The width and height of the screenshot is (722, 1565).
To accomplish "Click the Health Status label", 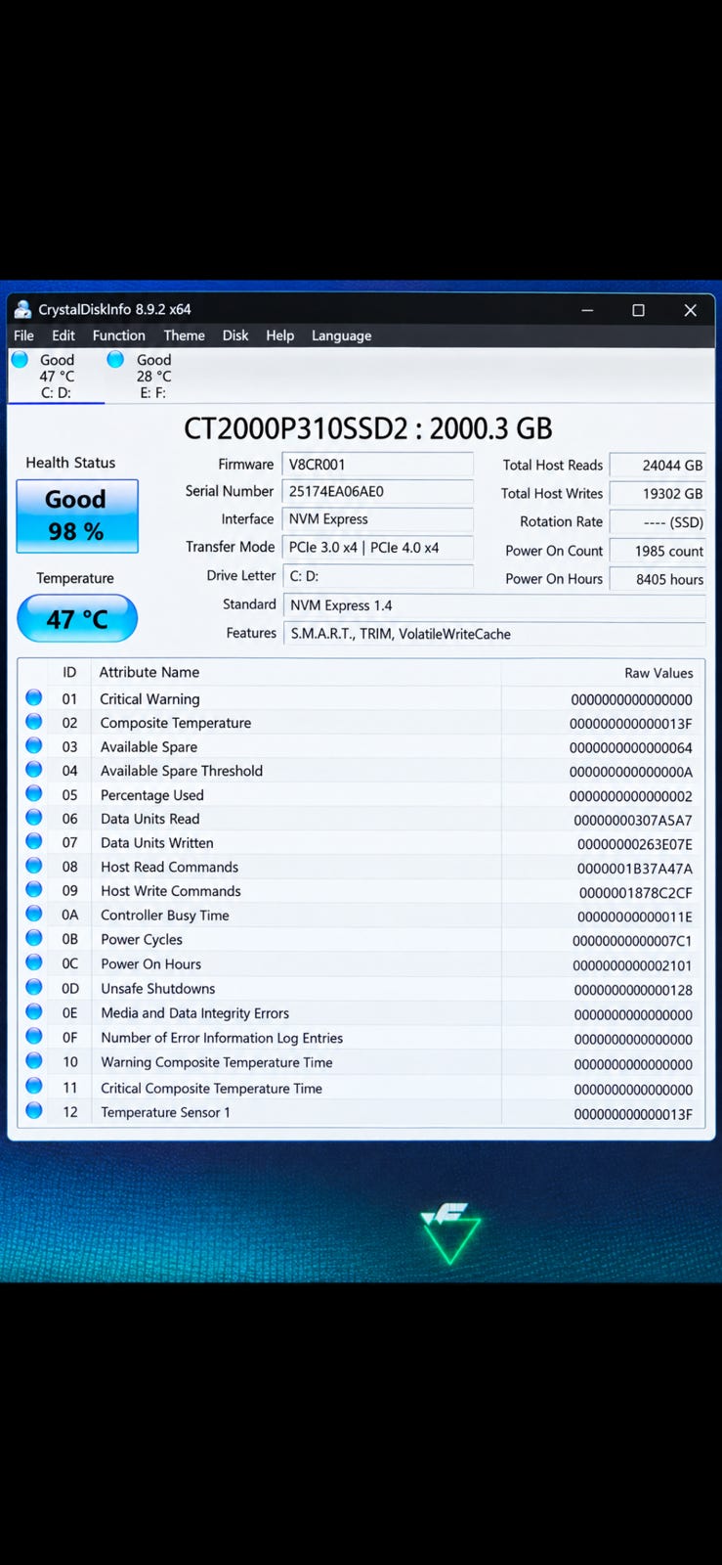I will 70,463.
